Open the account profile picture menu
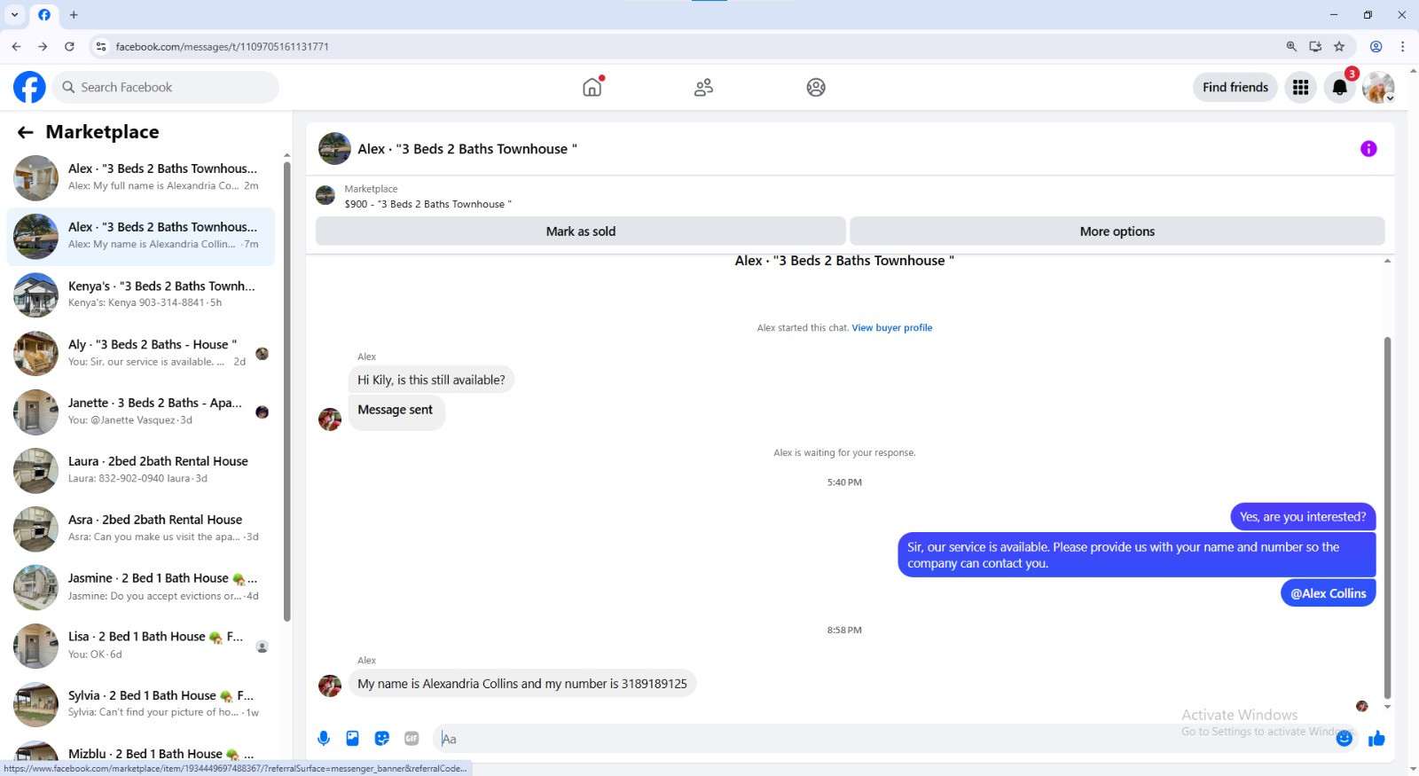 1378,87
